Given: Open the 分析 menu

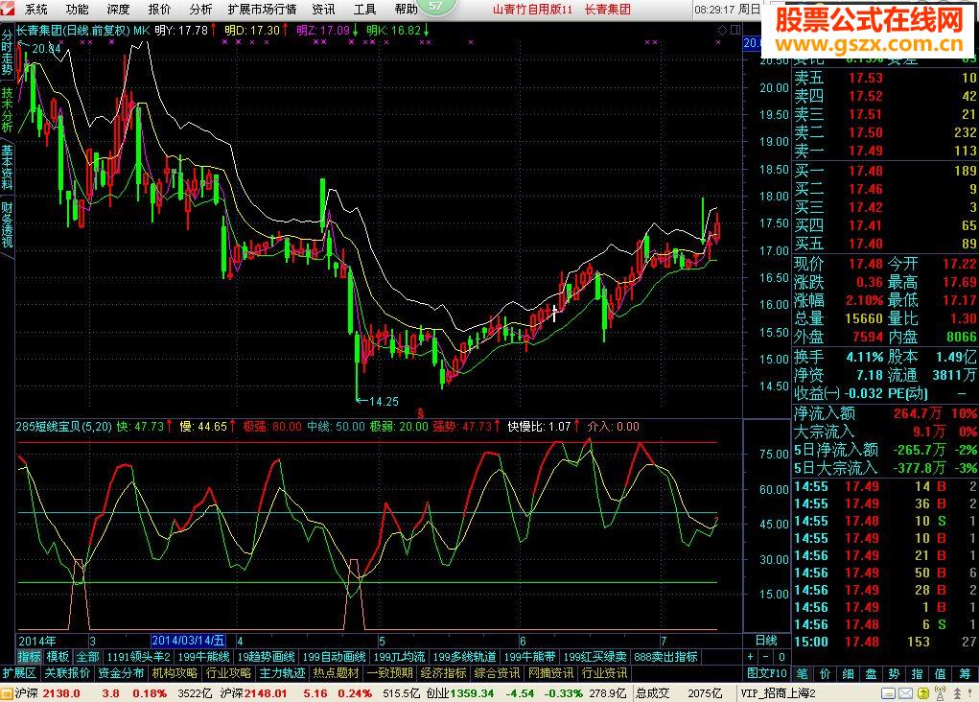Looking at the screenshot, I should [x=200, y=10].
